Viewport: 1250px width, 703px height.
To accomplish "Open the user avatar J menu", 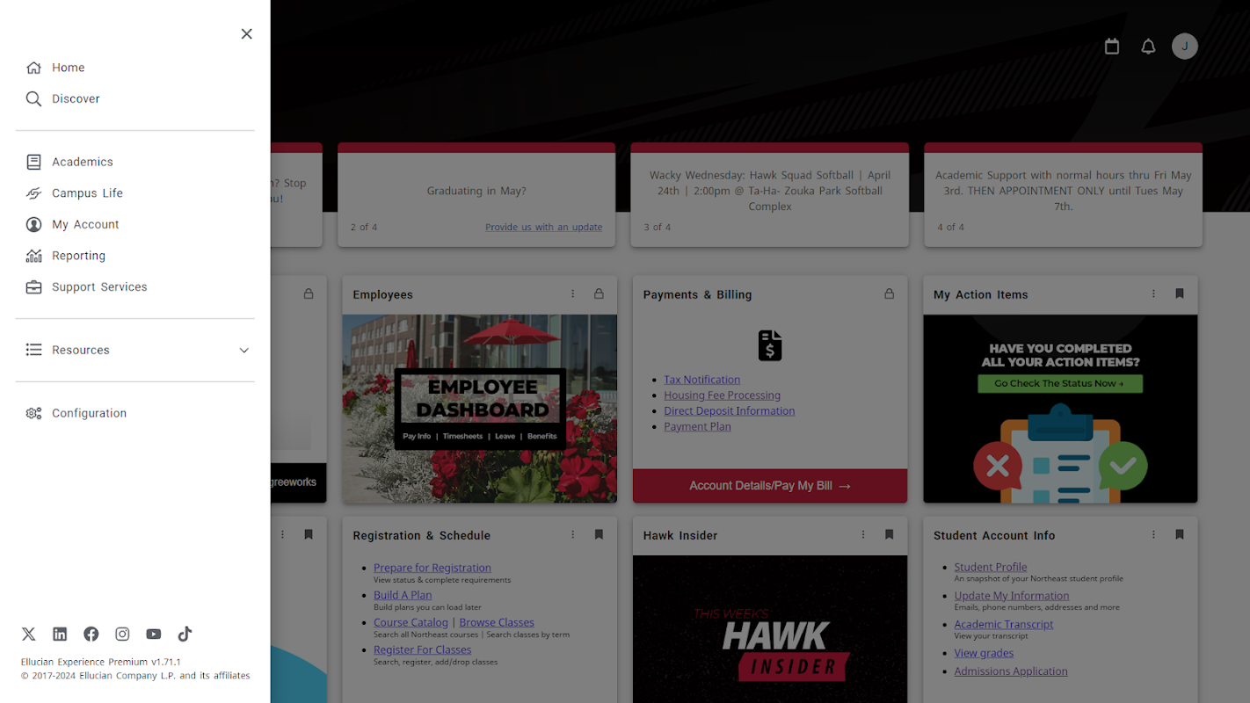I will [1185, 46].
